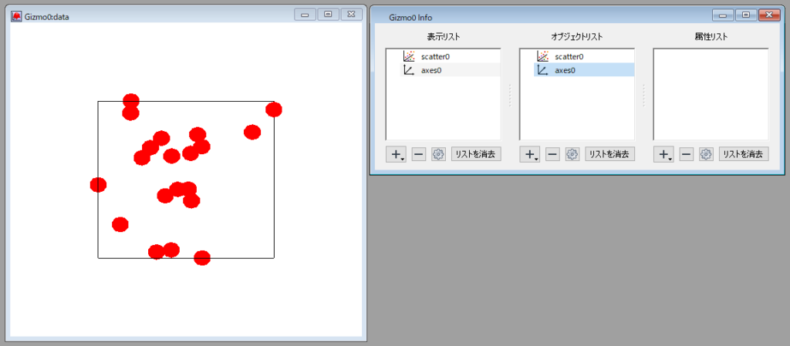The height and width of the screenshot is (346, 790).
Task: Remove item with display list minus button
Action: [x=418, y=154]
